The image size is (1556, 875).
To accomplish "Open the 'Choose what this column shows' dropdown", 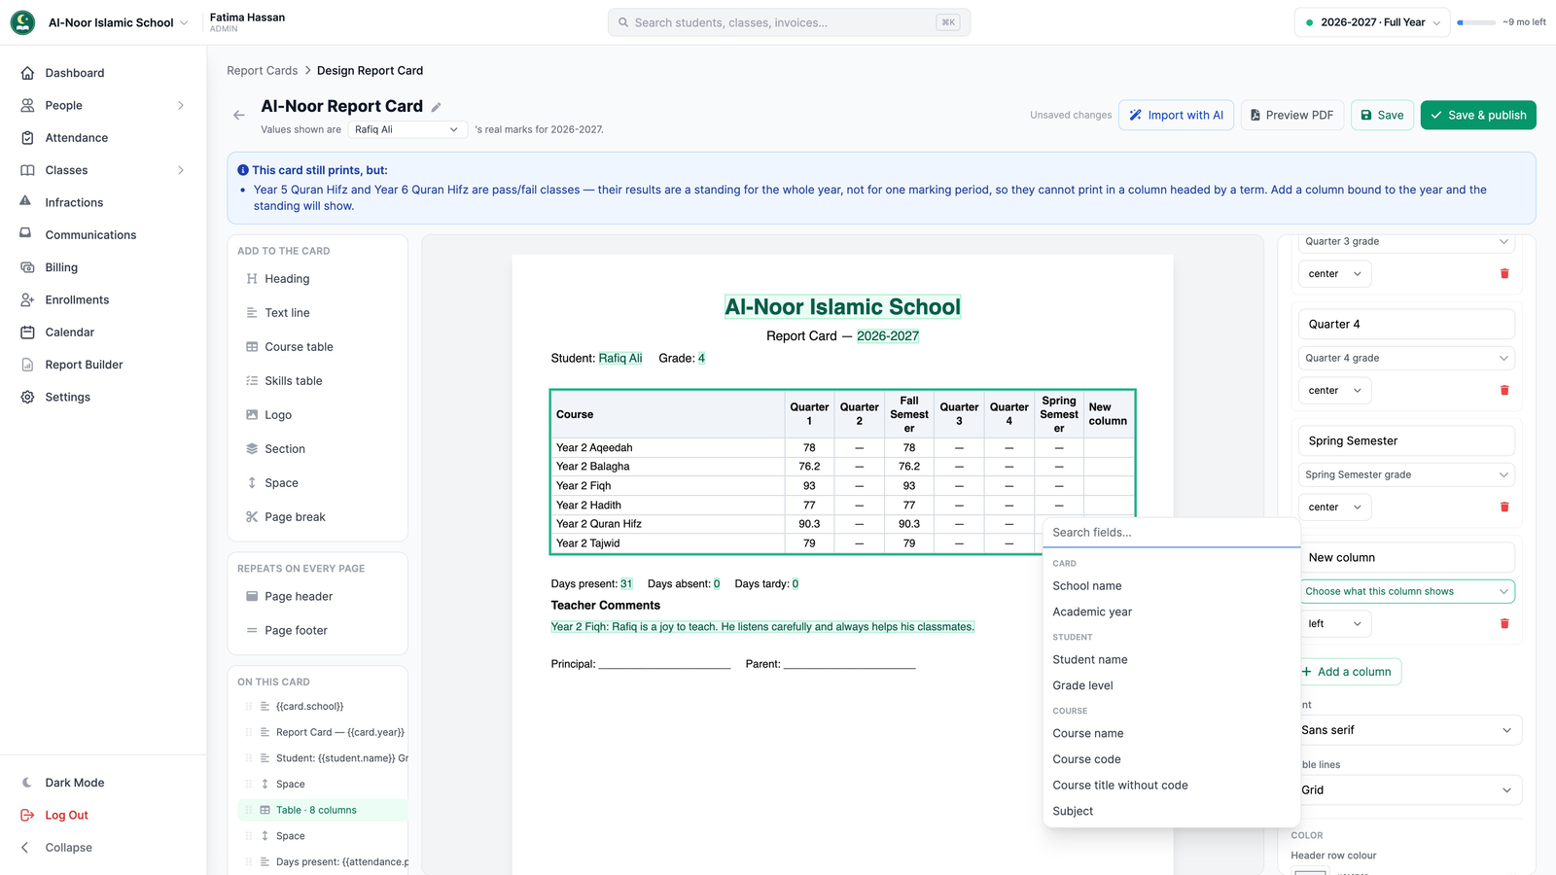I will tap(1406, 592).
